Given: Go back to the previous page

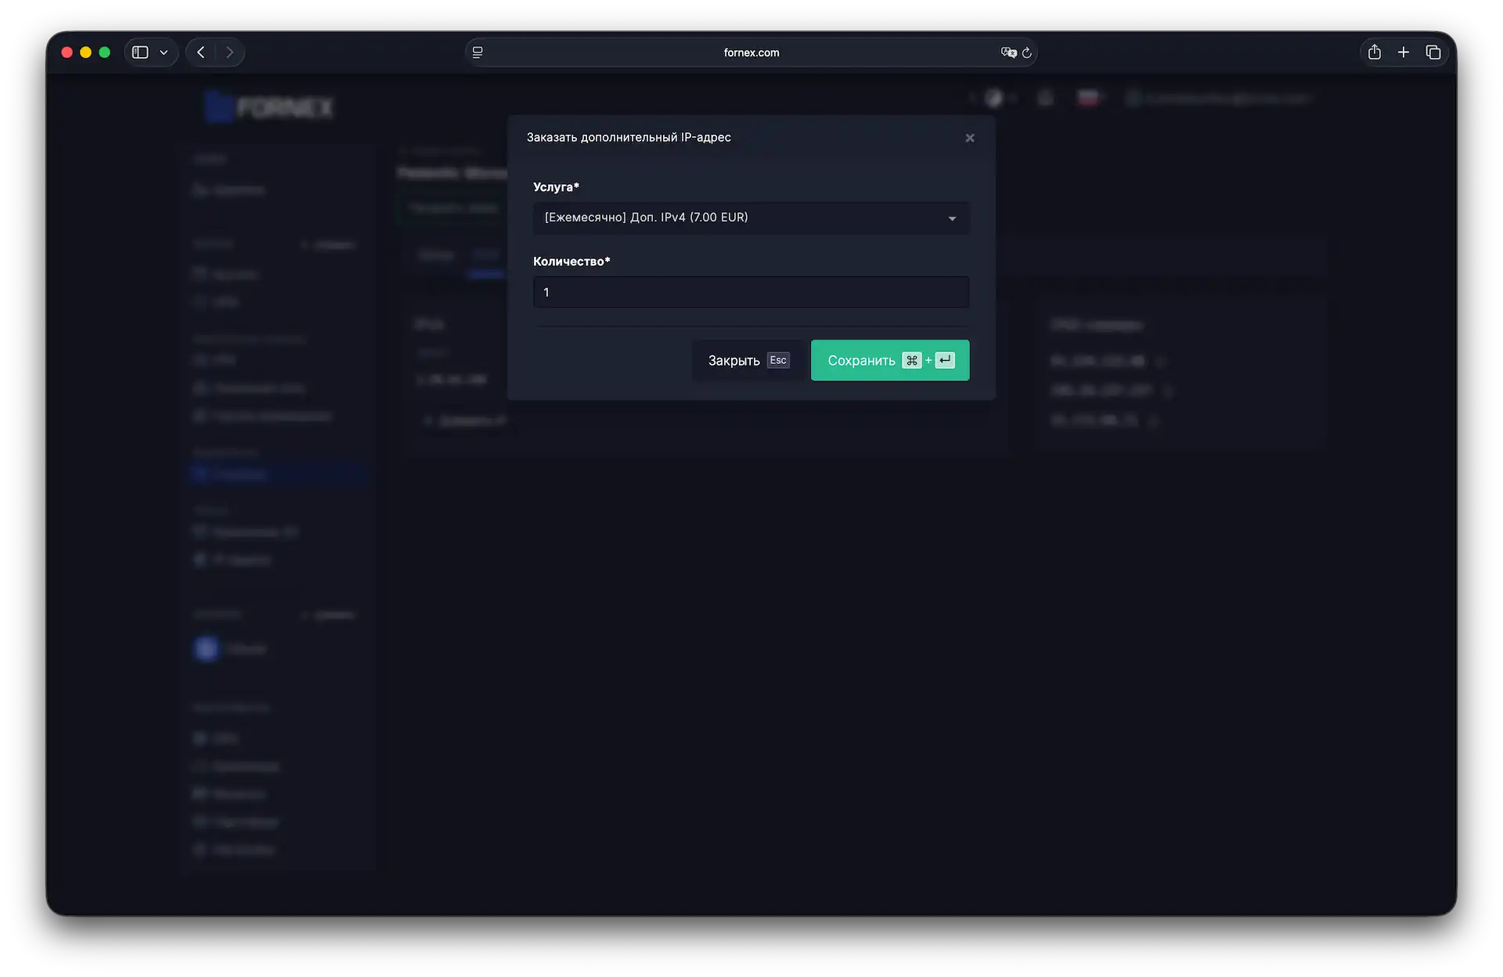Looking at the screenshot, I should click(201, 52).
